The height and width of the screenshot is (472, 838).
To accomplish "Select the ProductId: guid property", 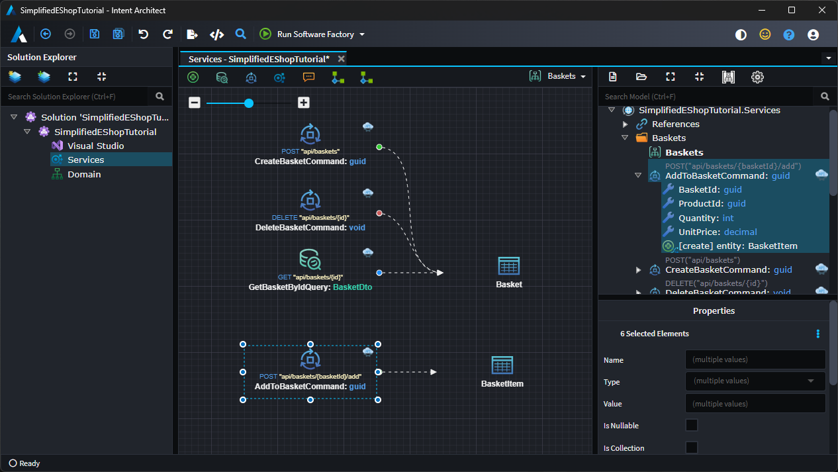I will [712, 204].
